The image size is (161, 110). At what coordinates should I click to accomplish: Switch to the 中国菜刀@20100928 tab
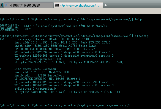29,5
